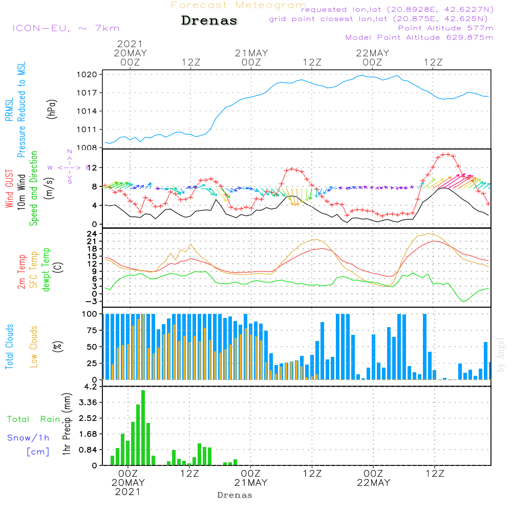
Task: Select the 'Point Altitude 577m' text
Action: 446,28
